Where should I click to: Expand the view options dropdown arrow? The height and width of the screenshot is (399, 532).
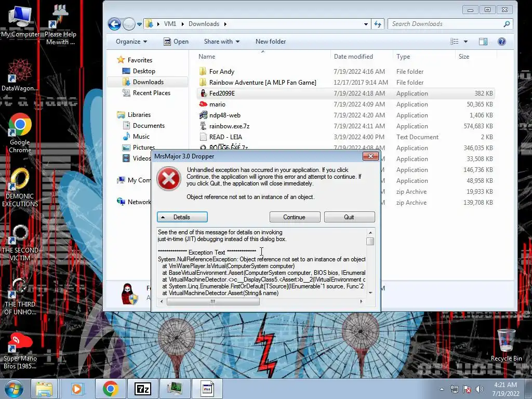(x=465, y=42)
